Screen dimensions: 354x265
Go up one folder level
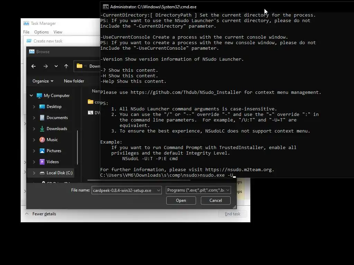(x=66, y=66)
